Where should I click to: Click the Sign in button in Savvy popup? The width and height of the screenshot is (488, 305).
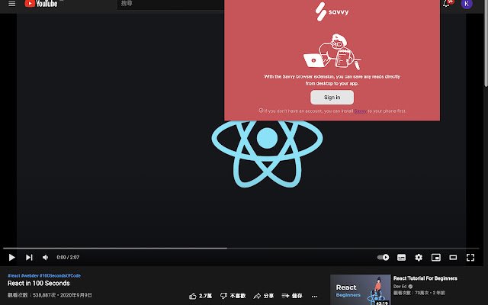(x=332, y=98)
